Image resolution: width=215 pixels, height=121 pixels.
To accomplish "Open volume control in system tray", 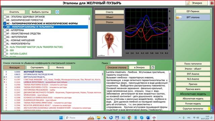I will [198, 118].
